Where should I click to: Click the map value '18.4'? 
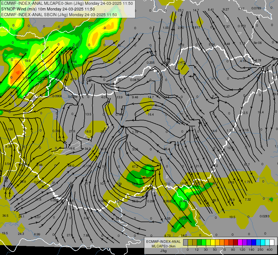[261, 112]
